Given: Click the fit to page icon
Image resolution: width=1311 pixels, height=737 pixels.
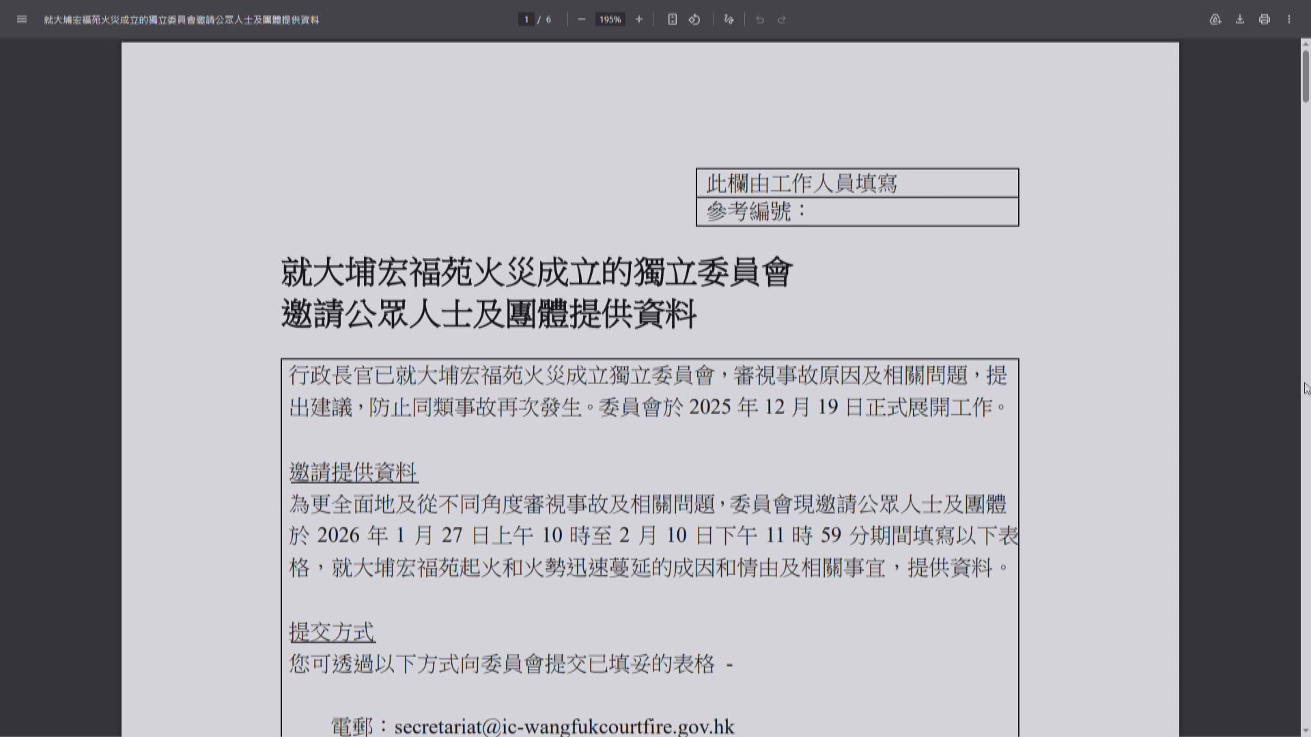Looking at the screenshot, I should click(x=672, y=19).
